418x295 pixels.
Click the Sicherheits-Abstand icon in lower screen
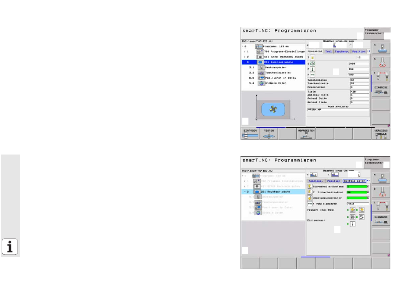click(310, 186)
